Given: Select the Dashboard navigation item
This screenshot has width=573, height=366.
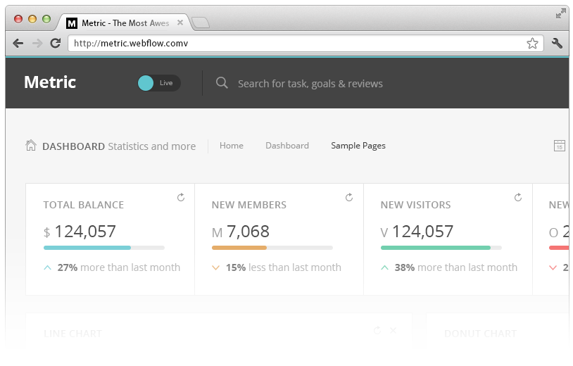Looking at the screenshot, I should pos(287,146).
